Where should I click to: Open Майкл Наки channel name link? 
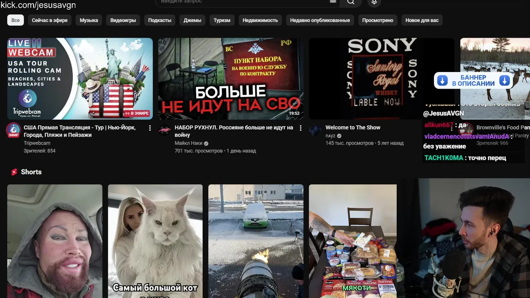[188, 143]
